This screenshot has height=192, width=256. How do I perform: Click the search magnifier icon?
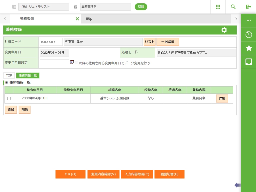tap(233, 7)
